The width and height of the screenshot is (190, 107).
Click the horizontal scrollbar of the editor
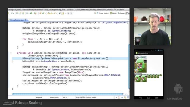68,94
